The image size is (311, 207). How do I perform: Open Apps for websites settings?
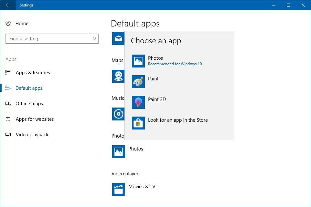(x=35, y=119)
